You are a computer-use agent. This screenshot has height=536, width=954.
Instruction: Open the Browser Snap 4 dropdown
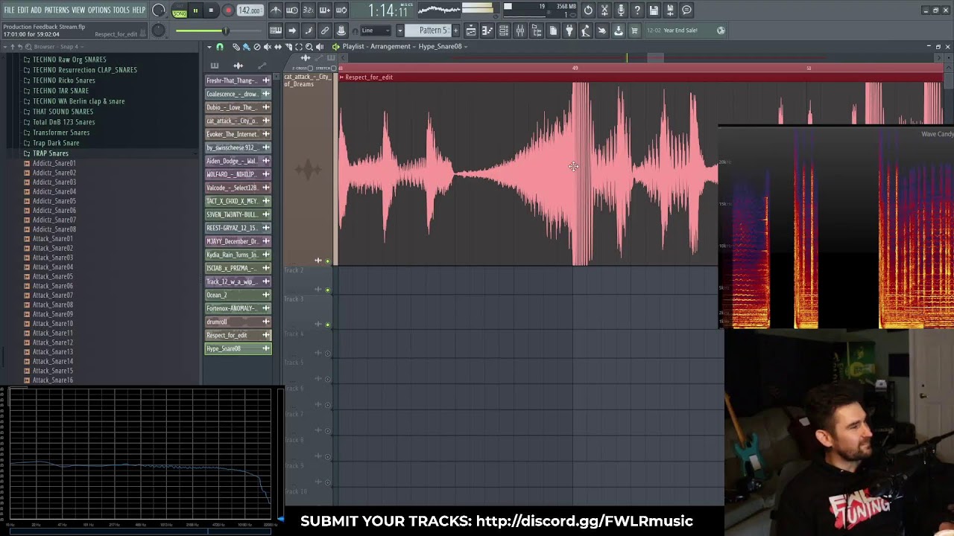click(x=56, y=47)
